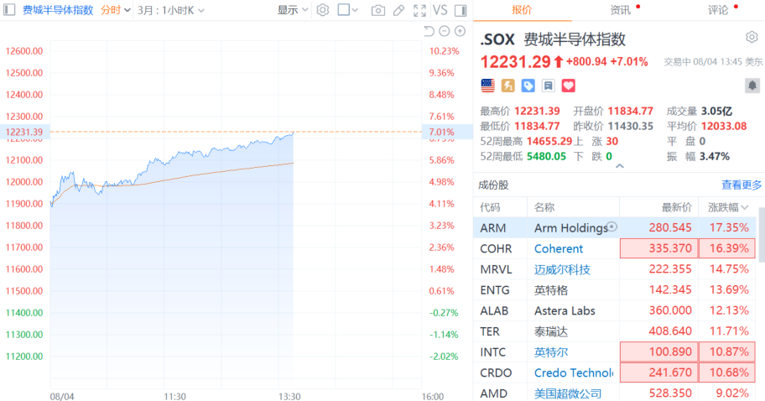The width and height of the screenshot is (765, 401).
Task: Open the note icon beside tag
Action: coord(548,86)
